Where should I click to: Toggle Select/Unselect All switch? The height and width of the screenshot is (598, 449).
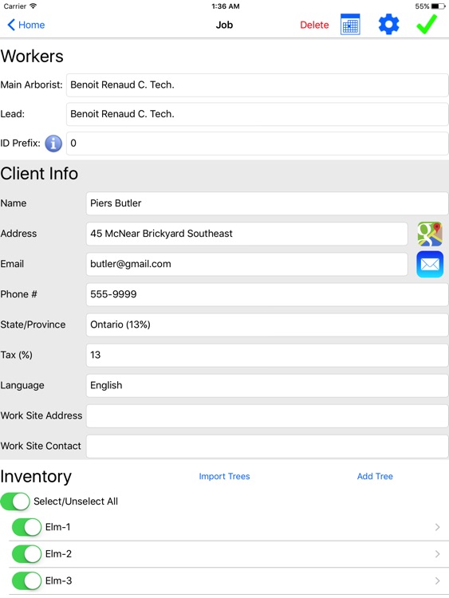[15, 502]
